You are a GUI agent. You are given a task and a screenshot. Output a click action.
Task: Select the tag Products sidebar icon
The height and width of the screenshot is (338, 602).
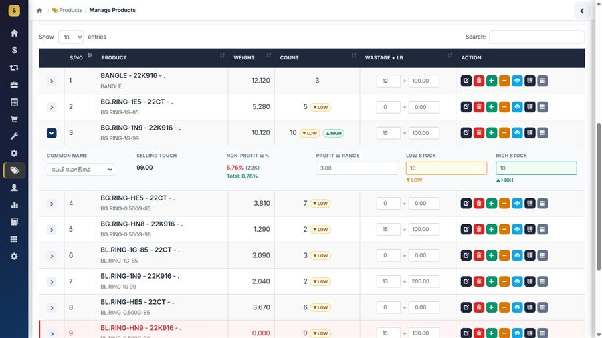(x=14, y=170)
